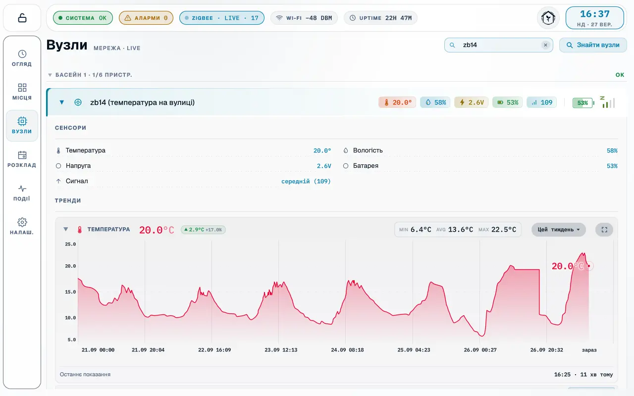The width and height of the screenshot is (634, 396).
Task: Click the Батарея sensor row label
Action: tap(366, 166)
